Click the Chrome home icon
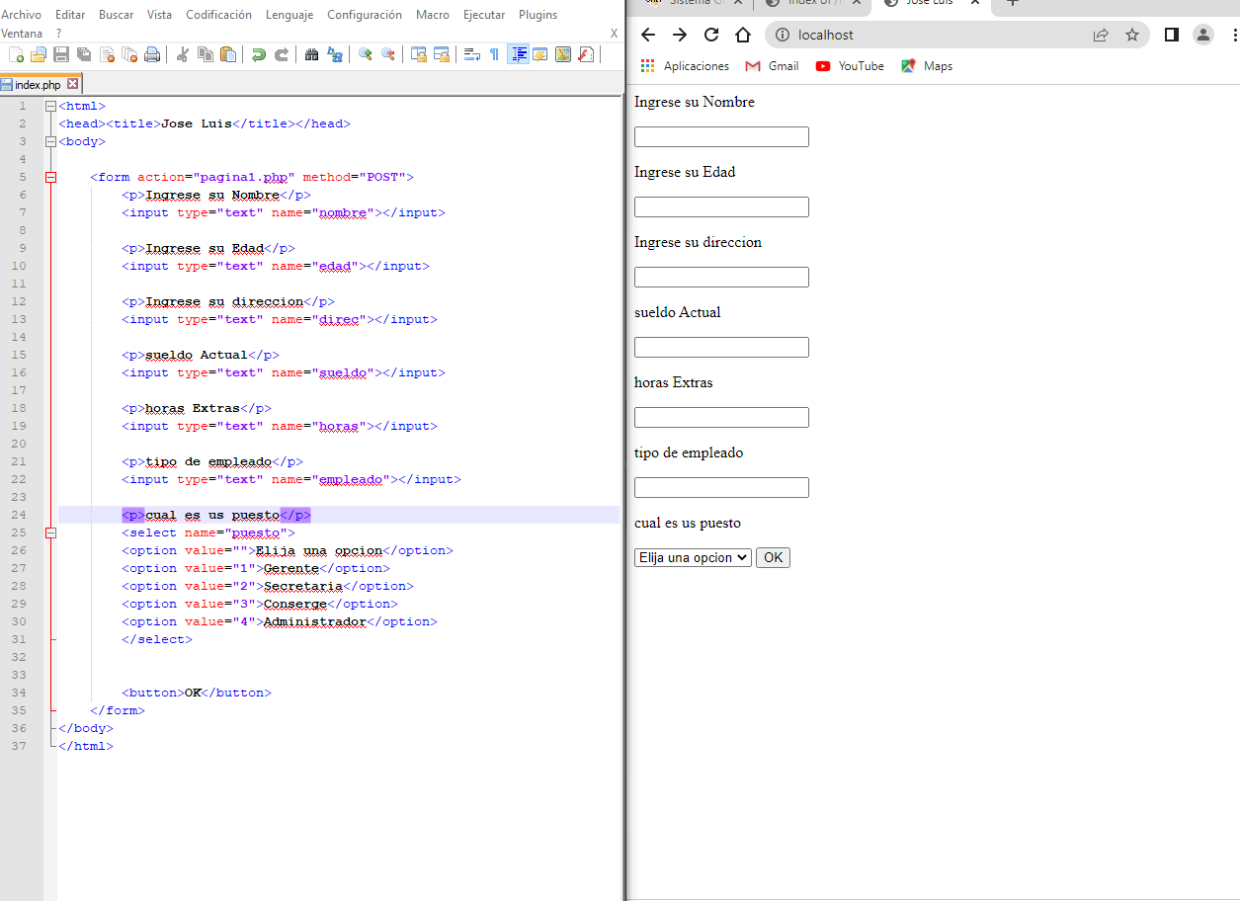This screenshot has width=1240, height=901. tap(743, 35)
